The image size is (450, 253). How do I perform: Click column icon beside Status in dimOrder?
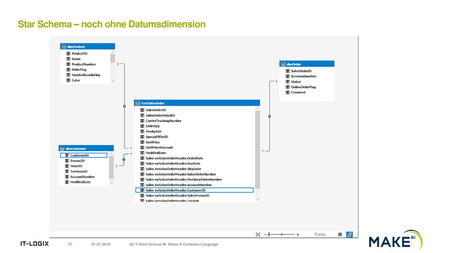click(x=287, y=82)
